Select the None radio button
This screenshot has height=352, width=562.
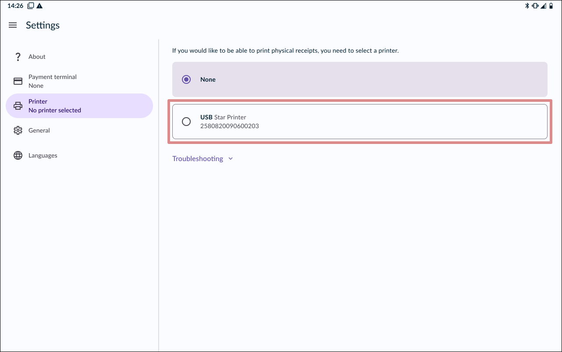click(x=186, y=79)
